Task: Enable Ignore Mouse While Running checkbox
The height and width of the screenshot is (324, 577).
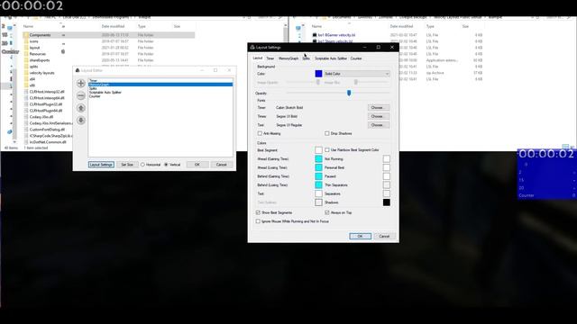Action: pyautogui.click(x=258, y=221)
